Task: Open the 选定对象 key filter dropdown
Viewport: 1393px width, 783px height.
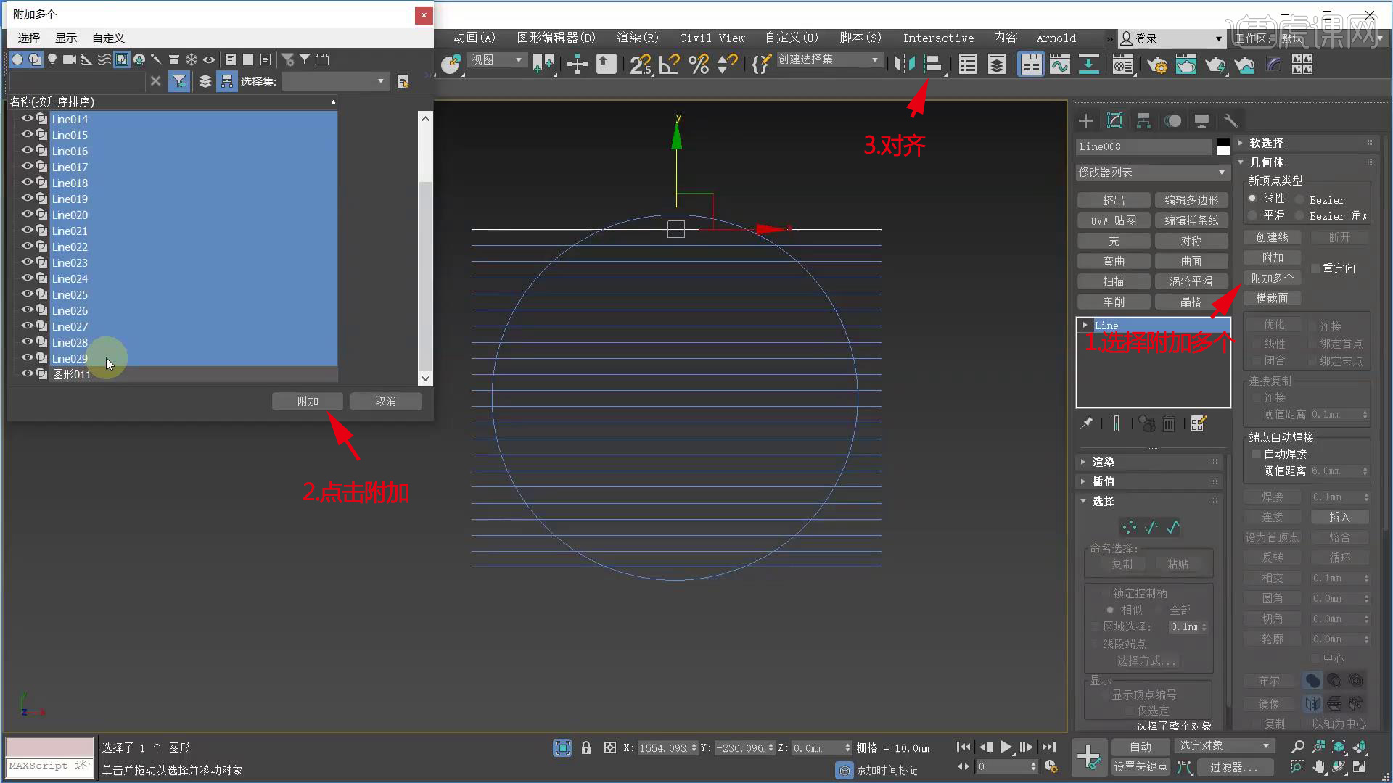Action: pos(1224,746)
